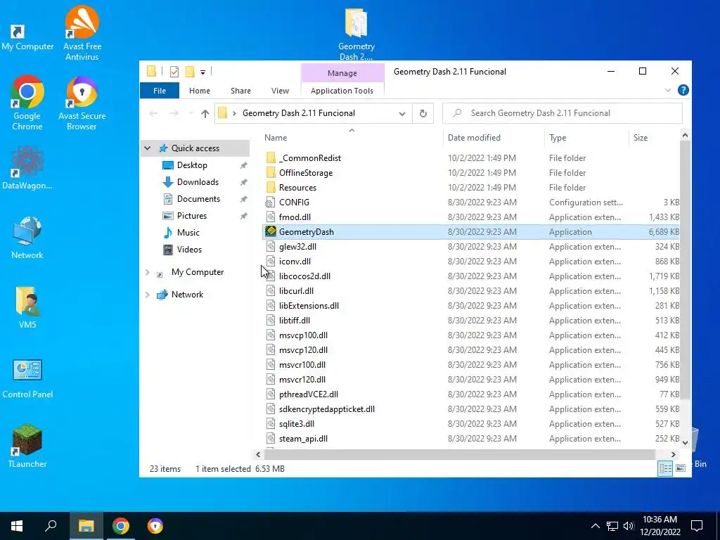This screenshot has width=720, height=540.
Task: Click Avast Secure Browser taskbar icon
Action: (x=155, y=526)
